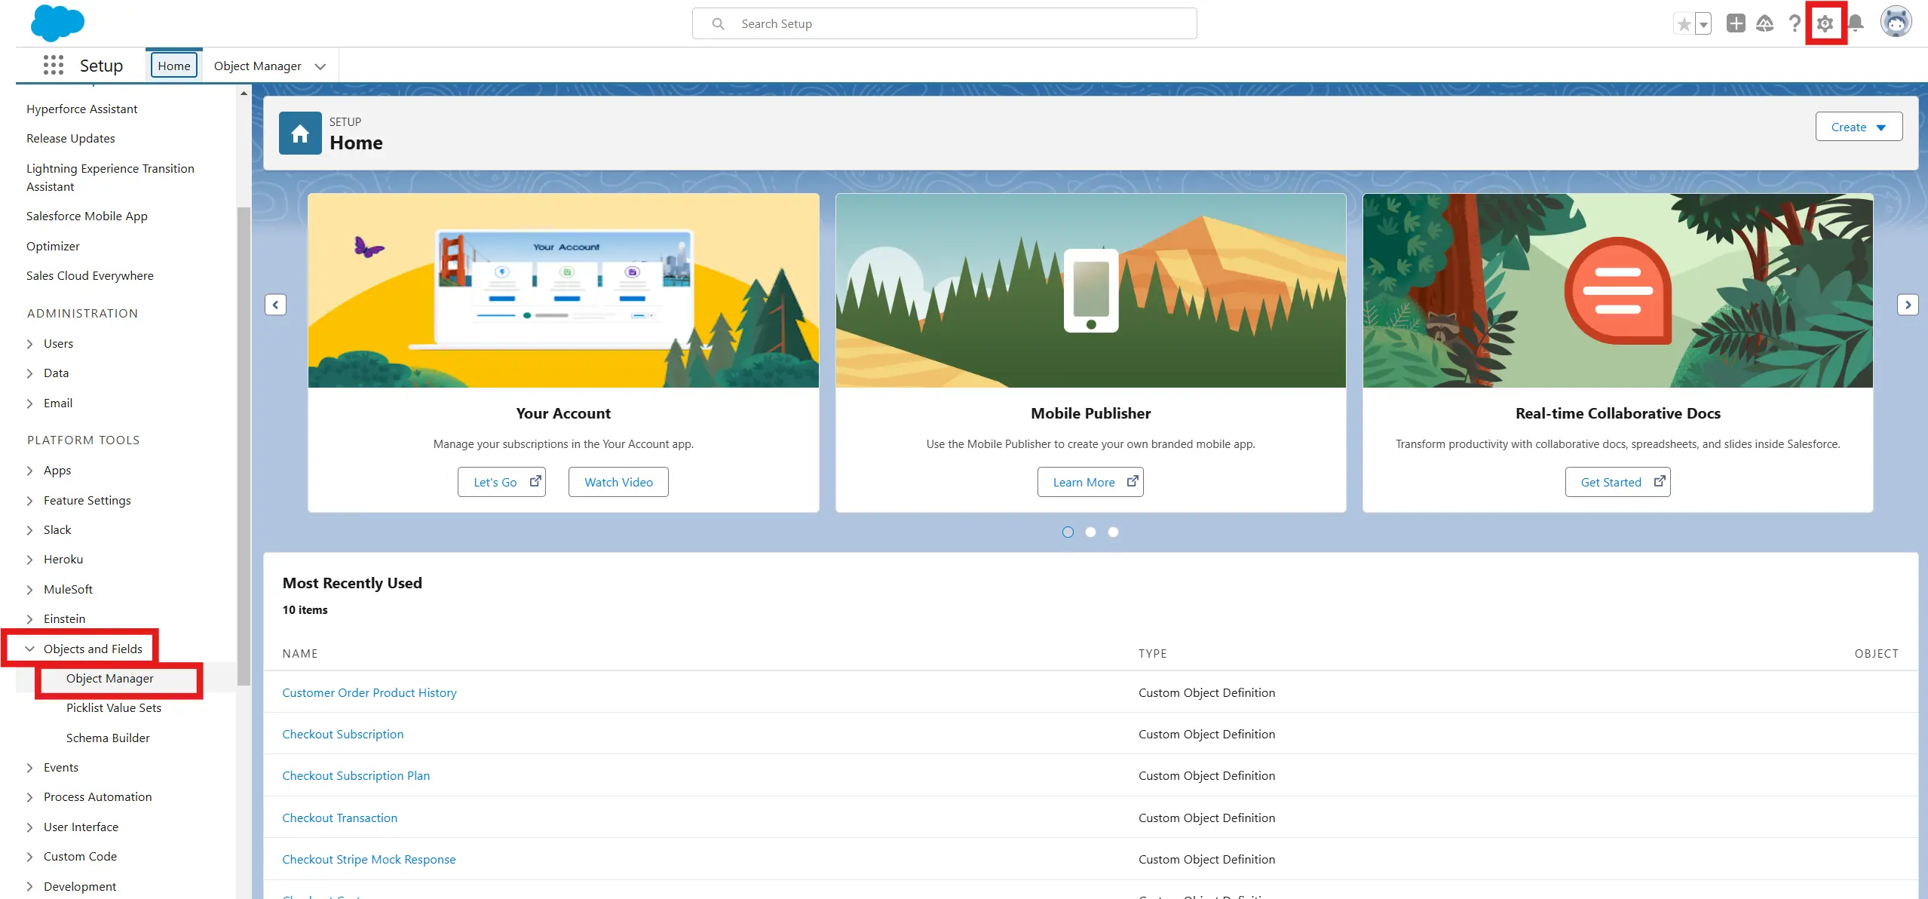Image resolution: width=1928 pixels, height=899 pixels.
Task: Click the Salesforce cloud logo
Action: 57,23
